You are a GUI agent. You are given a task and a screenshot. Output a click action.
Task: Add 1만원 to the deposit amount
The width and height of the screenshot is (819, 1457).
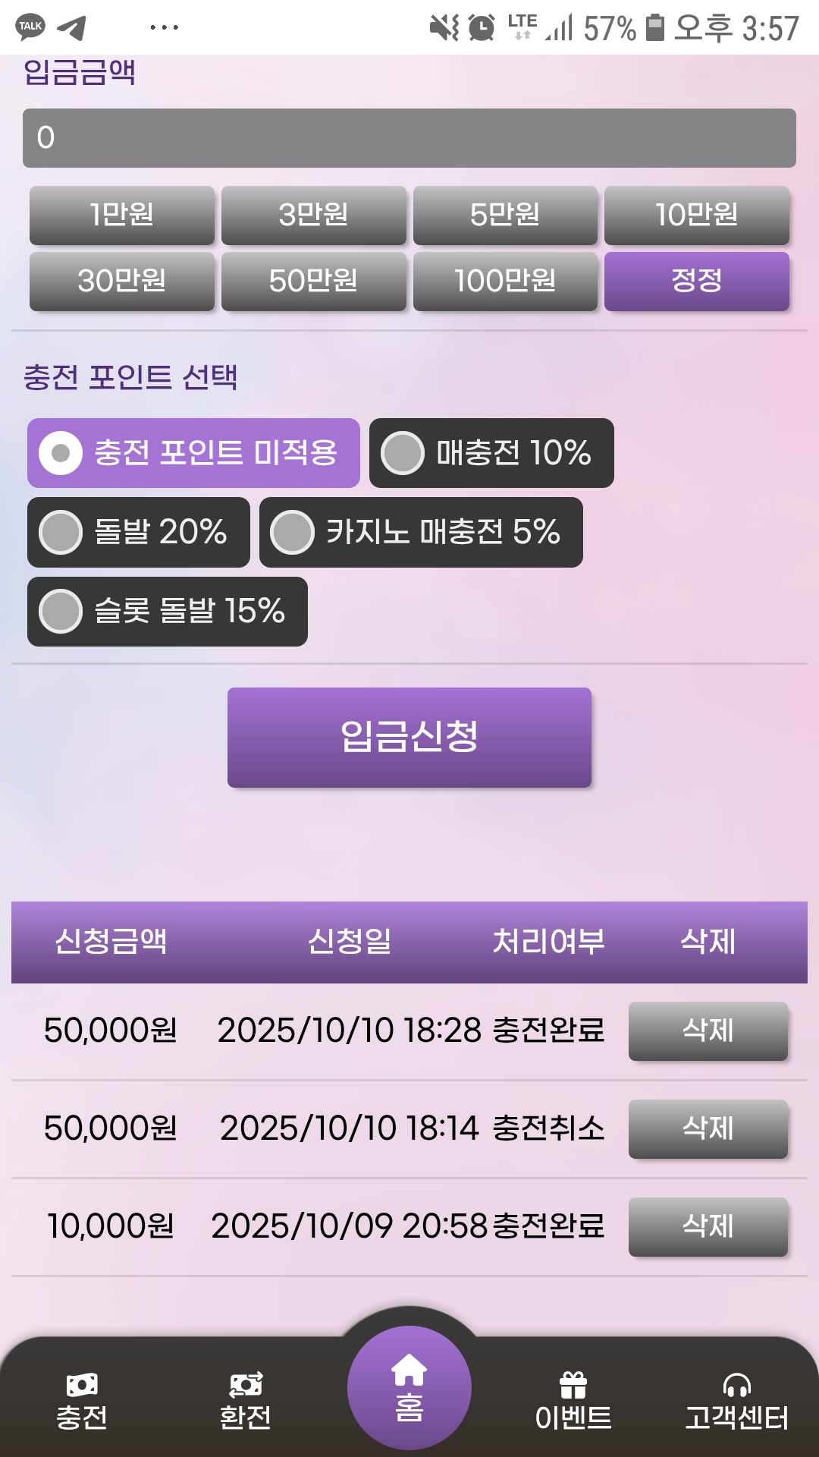[x=122, y=215]
